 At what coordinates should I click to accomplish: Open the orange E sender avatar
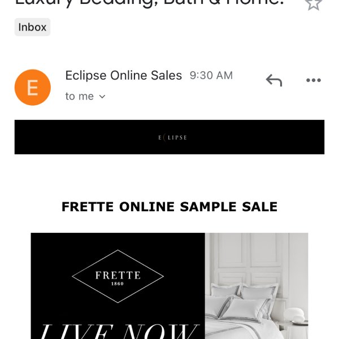(x=33, y=88)
